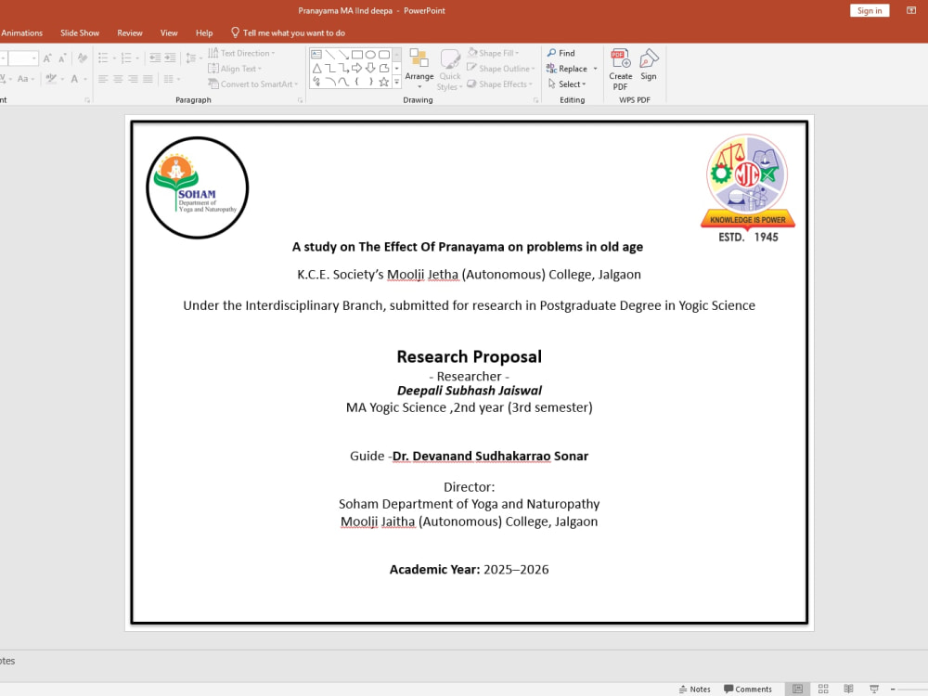This screenshot has width=928, height=696.
Task: Decrease font size with the smaller A icon
Action: pyautogui.click(x=62, y=58)
